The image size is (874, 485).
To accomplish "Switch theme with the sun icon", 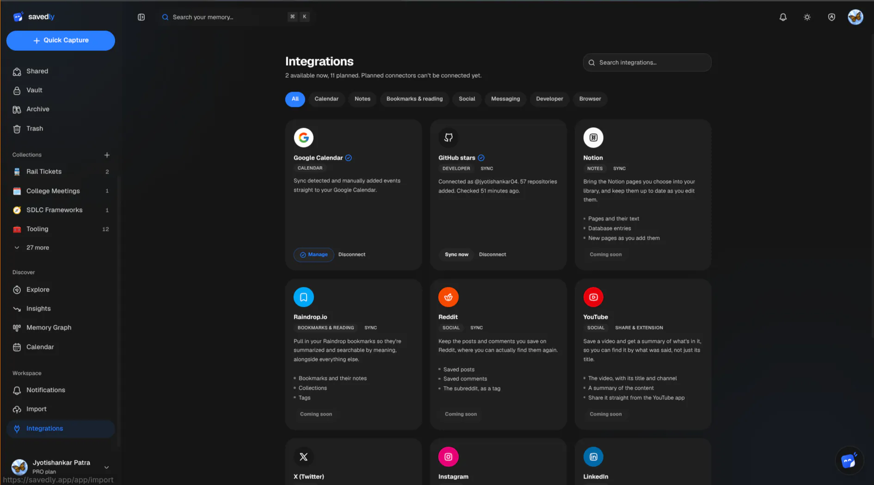I will pos(807,17).
